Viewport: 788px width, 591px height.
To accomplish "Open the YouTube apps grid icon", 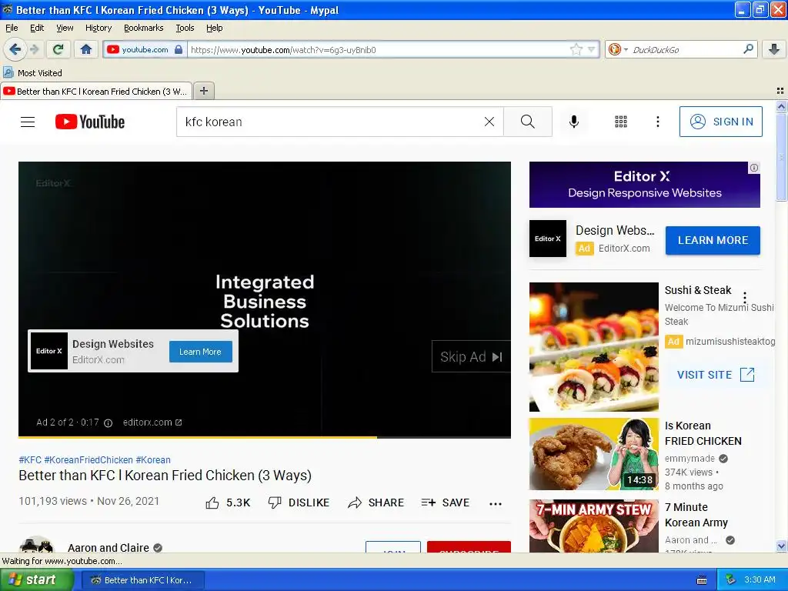I will (621, 122).
